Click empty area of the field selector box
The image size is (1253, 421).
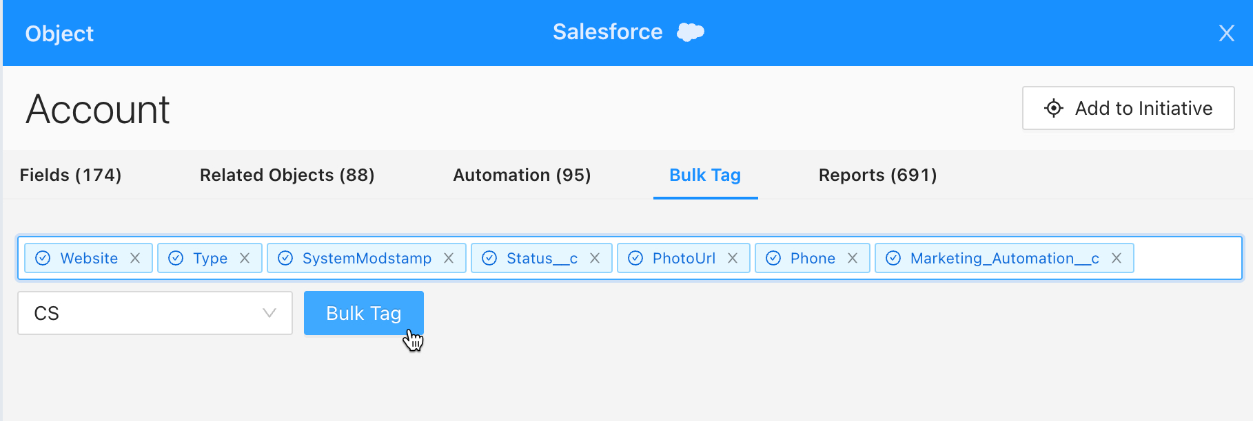(1187, 258)
